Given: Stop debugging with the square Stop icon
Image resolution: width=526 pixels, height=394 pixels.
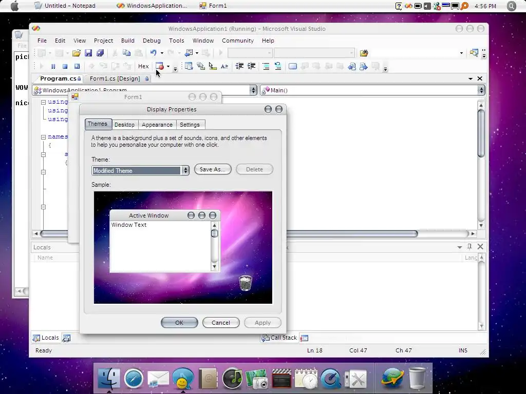Looking at the screenshot, I should coord(65,66).
